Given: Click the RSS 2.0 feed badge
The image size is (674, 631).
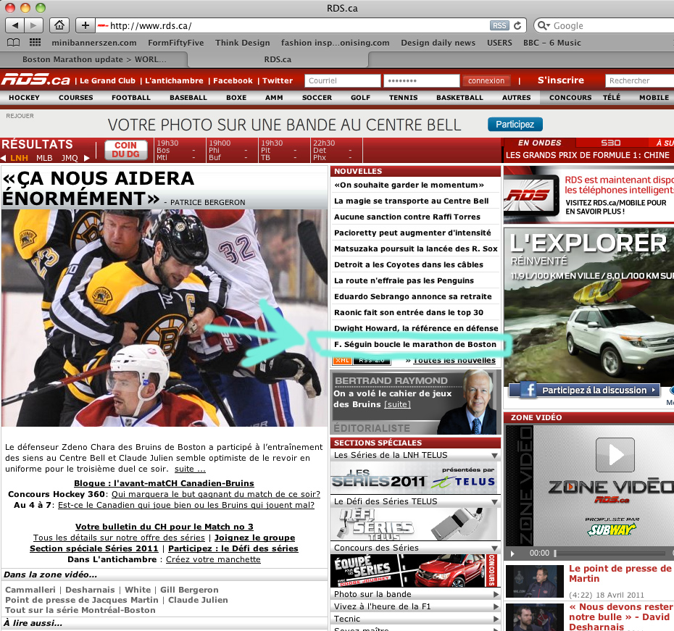Looking at the screenshot, I should tap(372, 360).
